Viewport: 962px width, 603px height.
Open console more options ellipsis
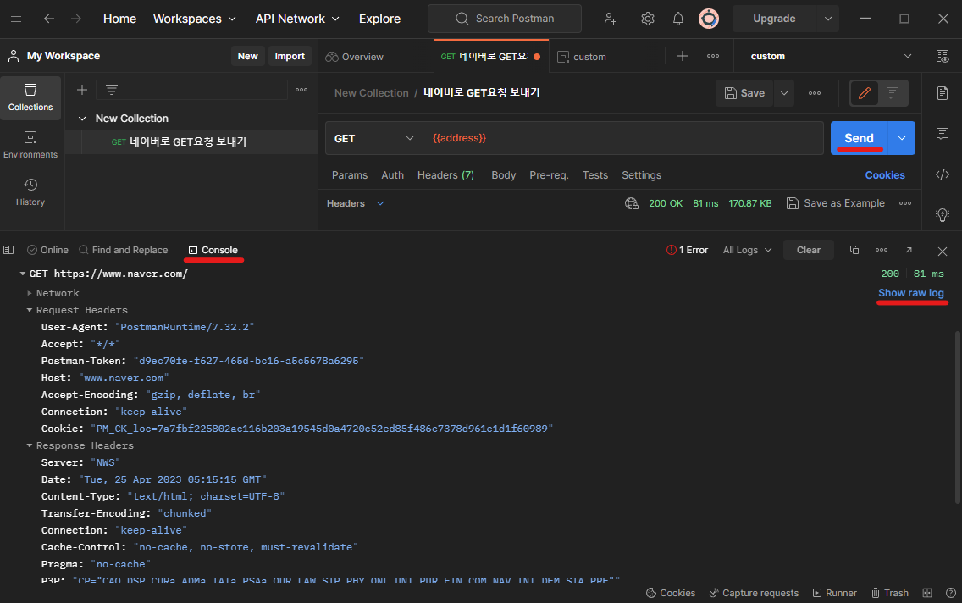point(882,250)
